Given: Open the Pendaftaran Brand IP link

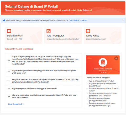Looking at the screenshot, I should click(x=78, y=20).
